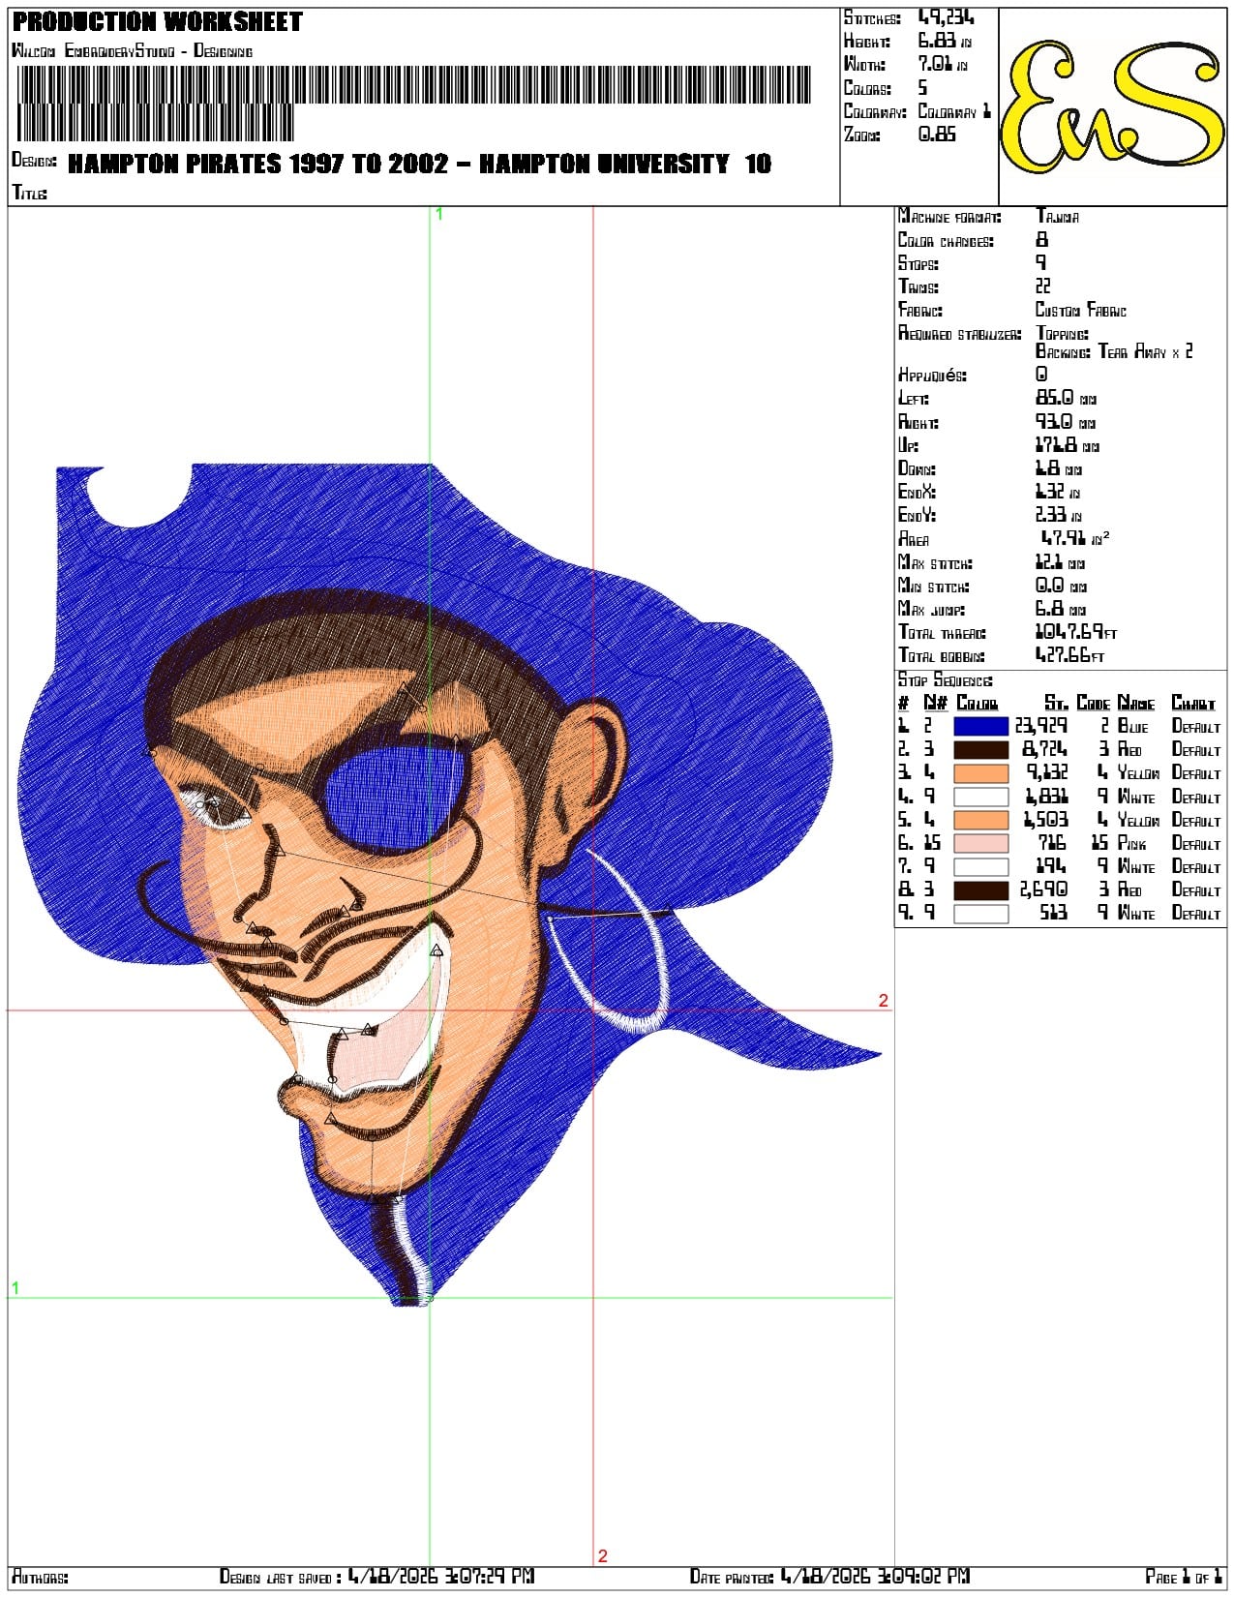This screenshot has height=1597, width=1234.
Task: Click the white swatch in stop 7
Action: pos(981,866)
